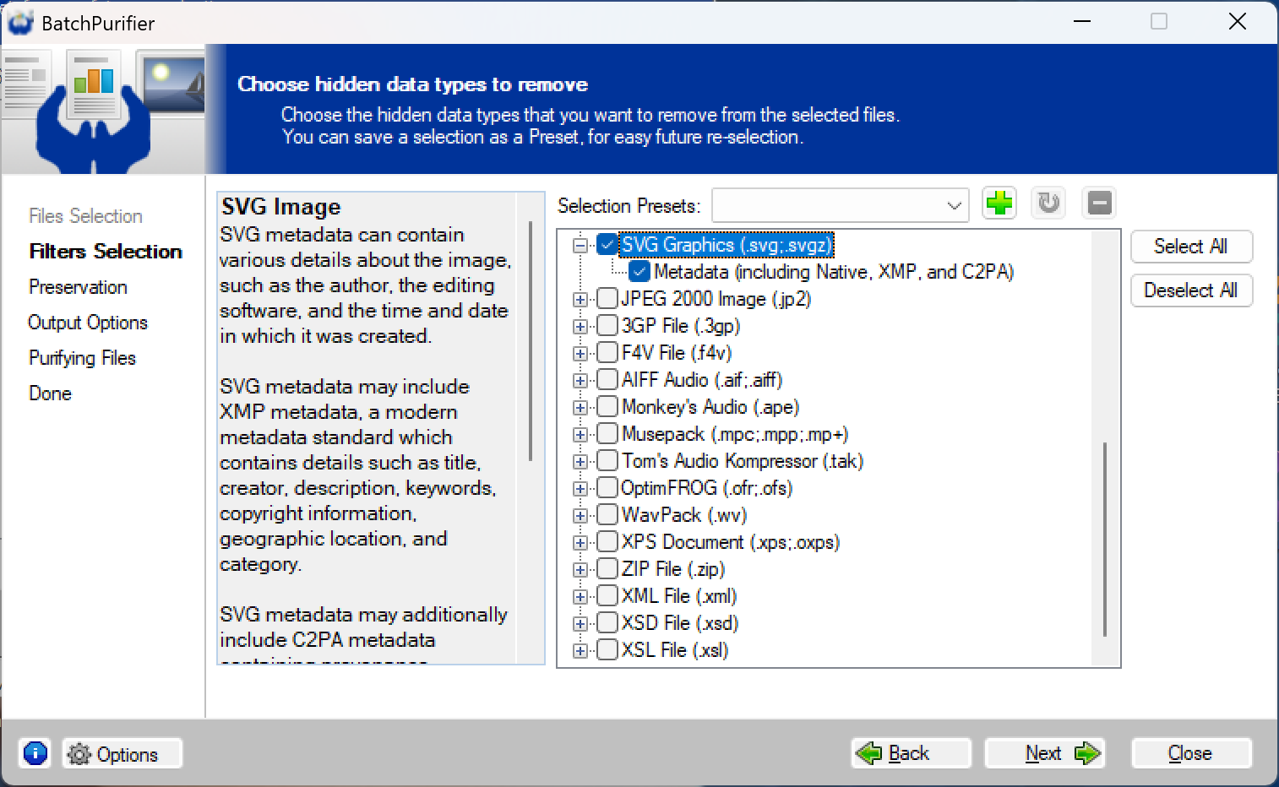Expand the JPEG 2000 Image node
The height and width of the screenshot is (787, 1279).
click(x=580, y=300)
